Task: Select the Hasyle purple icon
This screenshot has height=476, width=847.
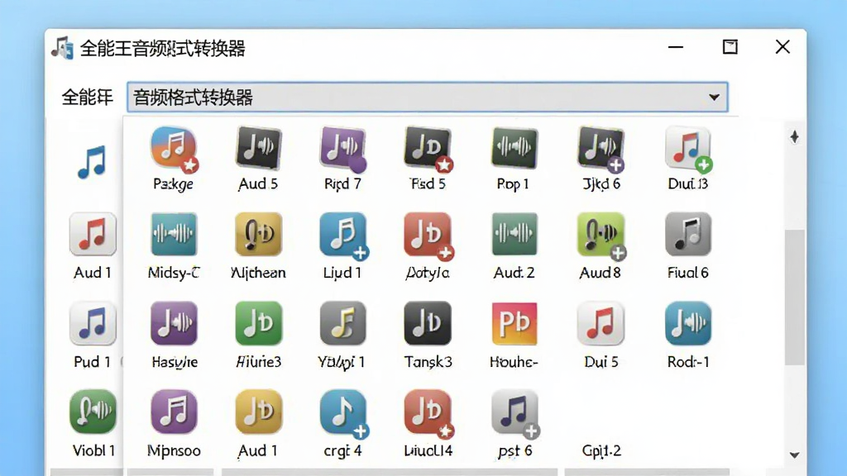Action: coord(174,323)
